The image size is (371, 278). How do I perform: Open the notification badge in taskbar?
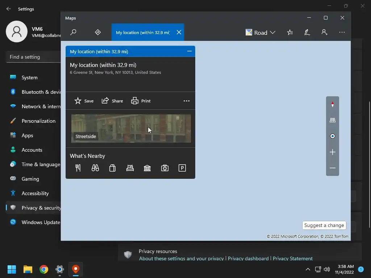click(x=361, y=269)
